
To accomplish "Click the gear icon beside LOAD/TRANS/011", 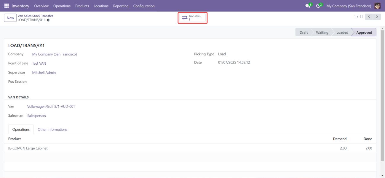I will coord(48,20).
